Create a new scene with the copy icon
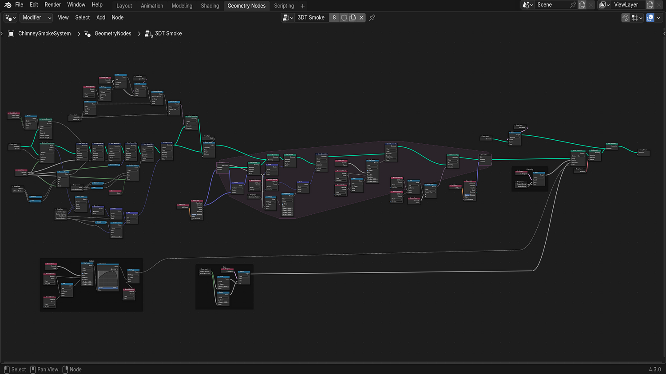 pyautogui.click(x=582, y=5)
